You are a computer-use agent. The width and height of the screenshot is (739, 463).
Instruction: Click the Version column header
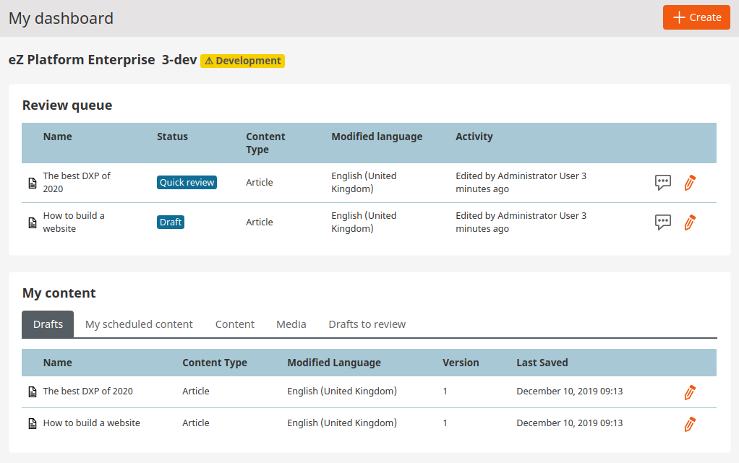pos(461,363)
